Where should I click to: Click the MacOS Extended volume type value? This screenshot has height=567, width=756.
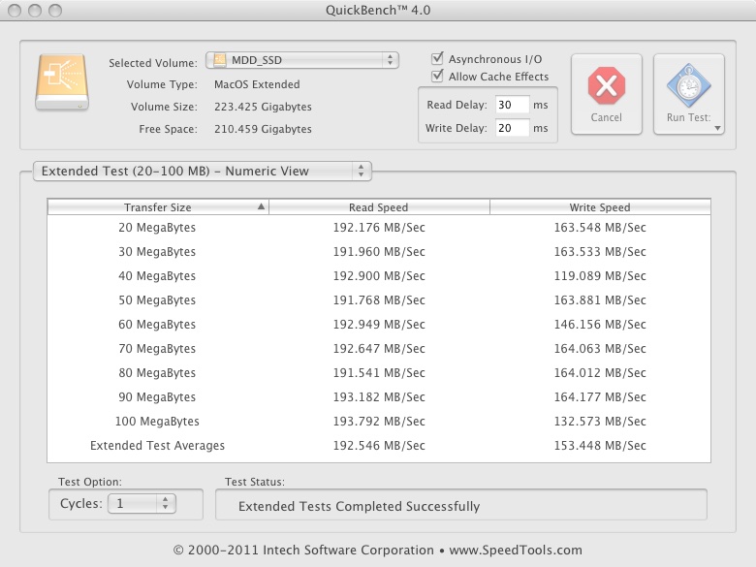click(257, 84)
